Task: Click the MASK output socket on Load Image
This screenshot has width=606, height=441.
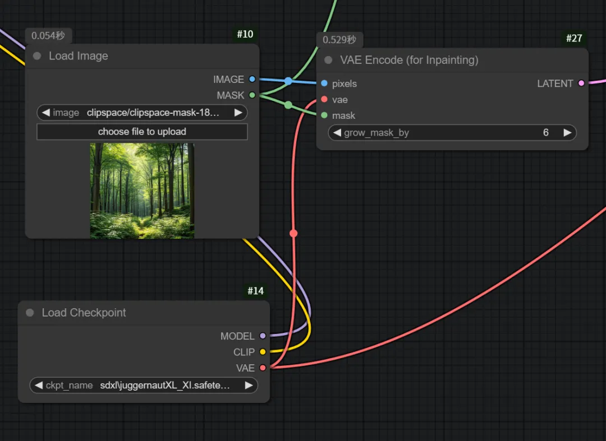Action: (x=252, y=95)
